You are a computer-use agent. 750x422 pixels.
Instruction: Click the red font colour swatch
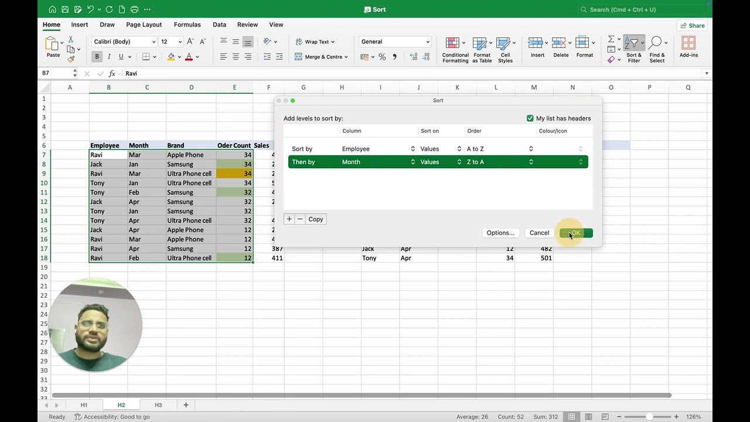[189, 57]
